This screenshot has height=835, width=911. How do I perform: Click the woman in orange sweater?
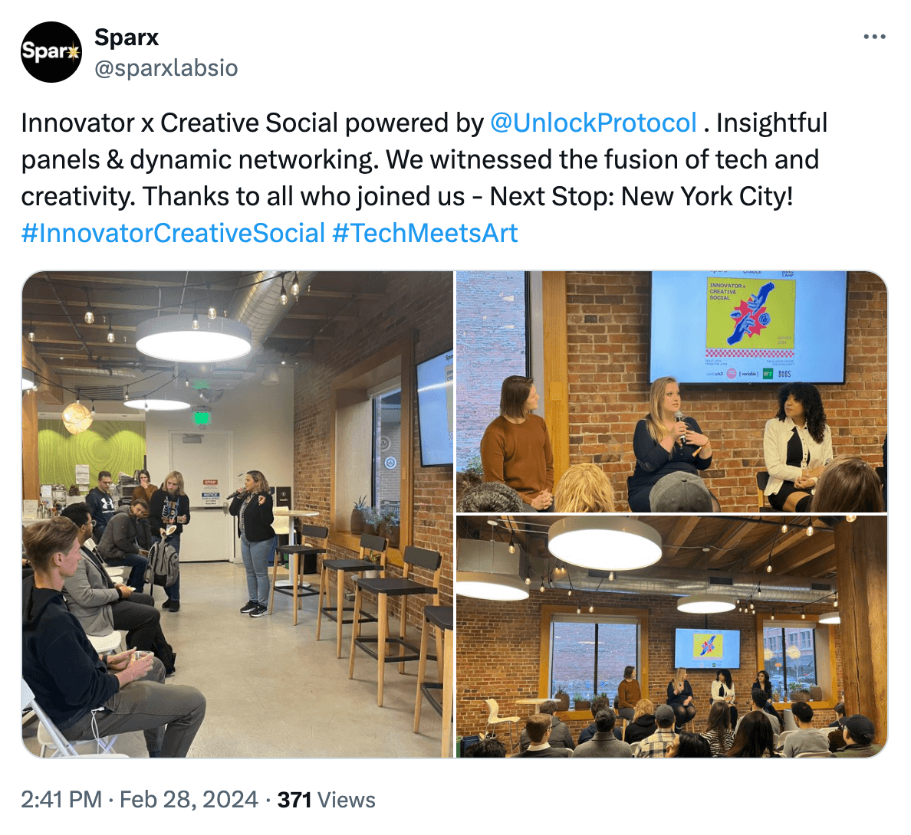click(x=516, y=441)
